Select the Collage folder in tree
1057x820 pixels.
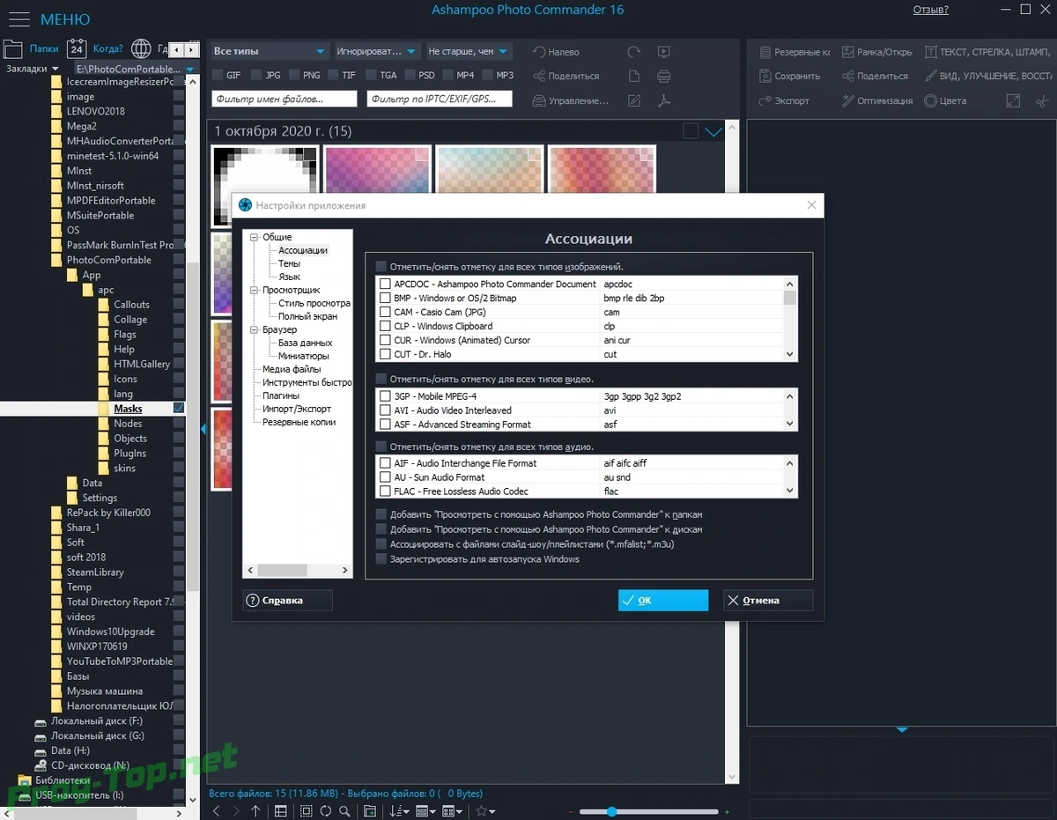pyautogui.click(x=130, y=320)
